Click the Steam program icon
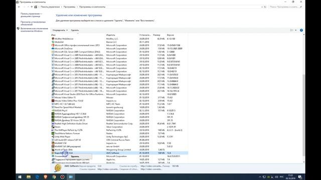 tap(53, 126)
